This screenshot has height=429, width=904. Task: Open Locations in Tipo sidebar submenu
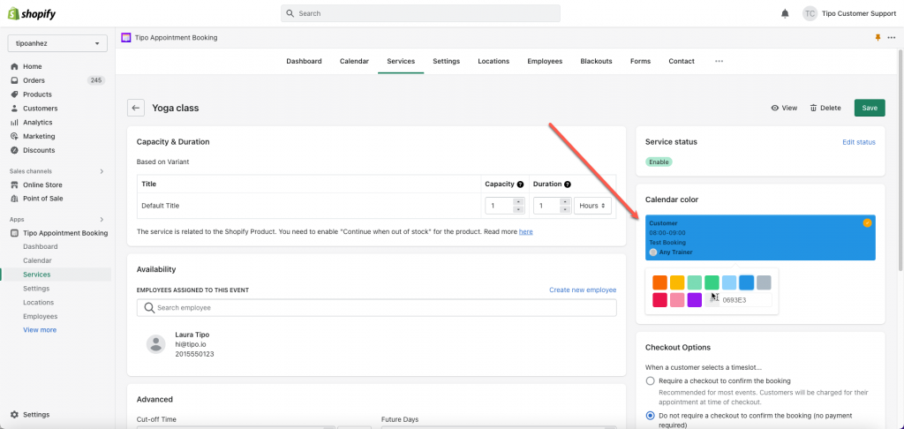coord(39,302)
